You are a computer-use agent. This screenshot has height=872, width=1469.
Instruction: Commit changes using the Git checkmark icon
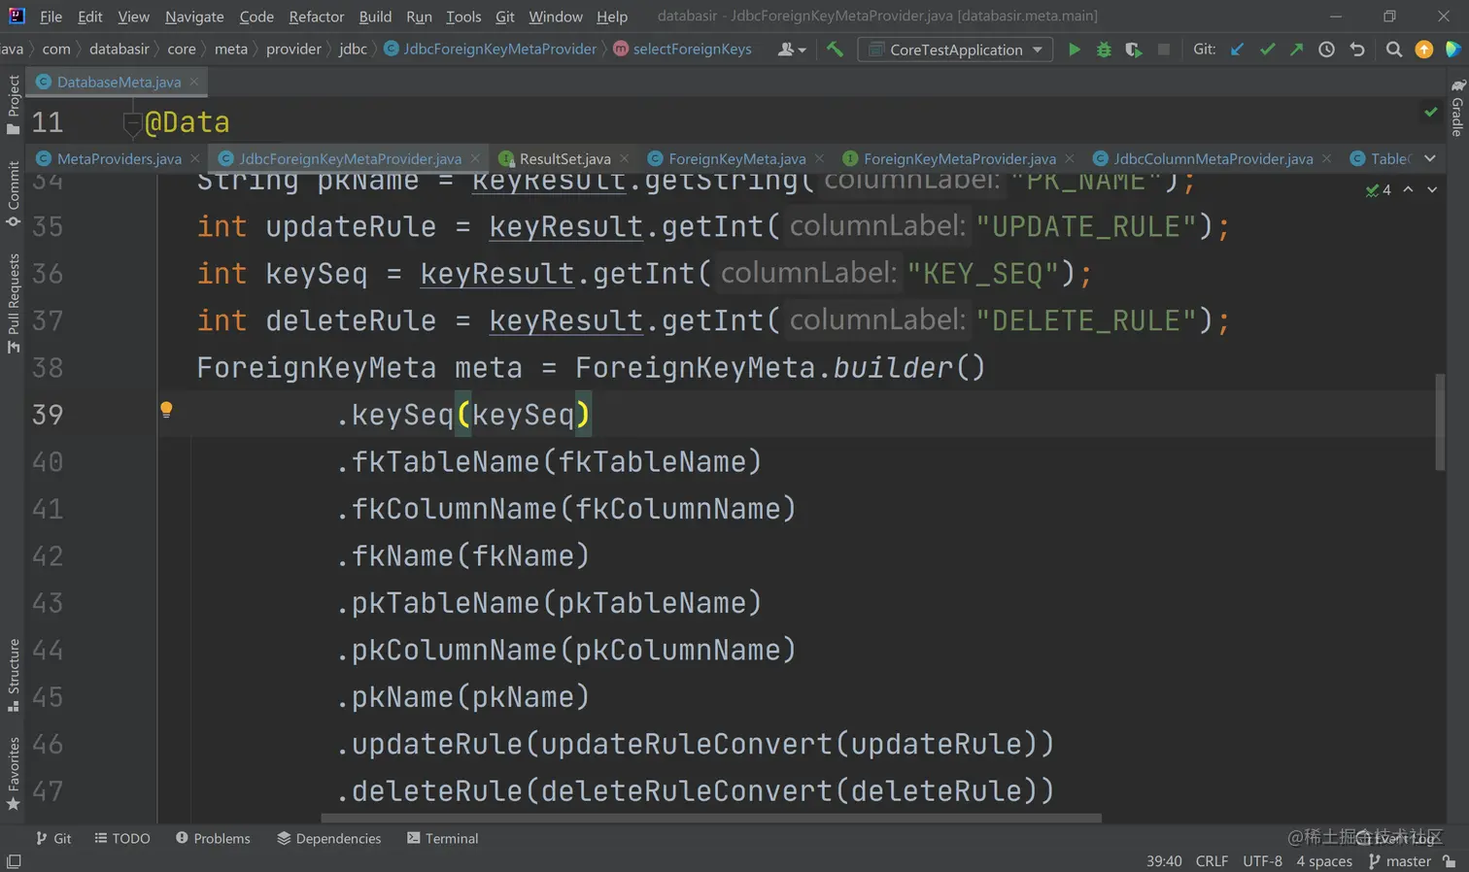click(x=1267, y=50)
